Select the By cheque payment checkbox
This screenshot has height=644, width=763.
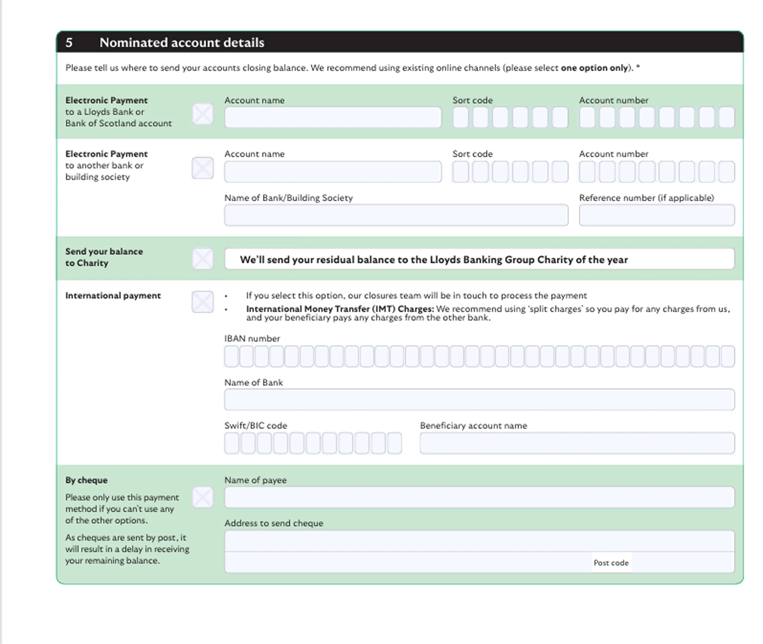point(203,497)
